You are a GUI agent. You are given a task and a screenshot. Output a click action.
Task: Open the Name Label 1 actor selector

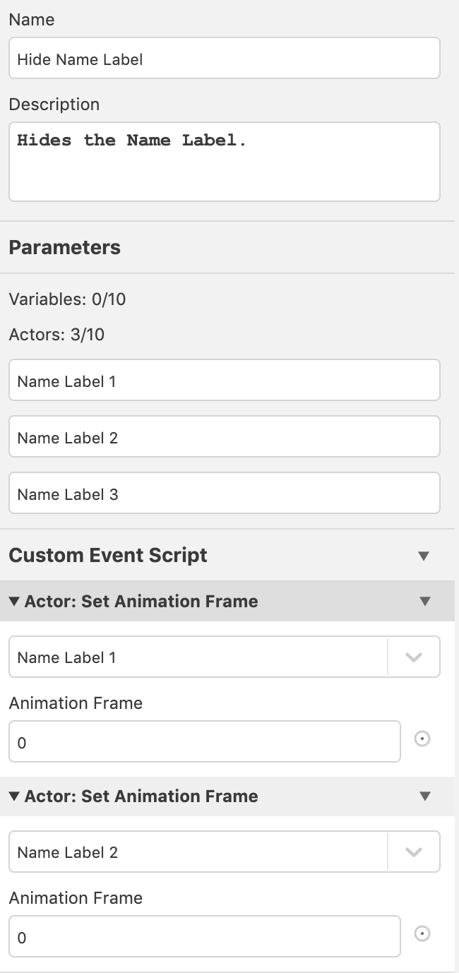pyautogui.click(x=225, y=657)
